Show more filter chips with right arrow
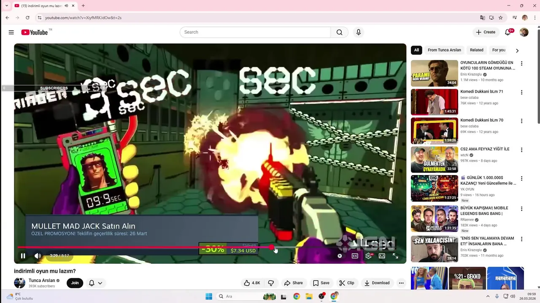The image size is (540, 303). pos(517,50)
